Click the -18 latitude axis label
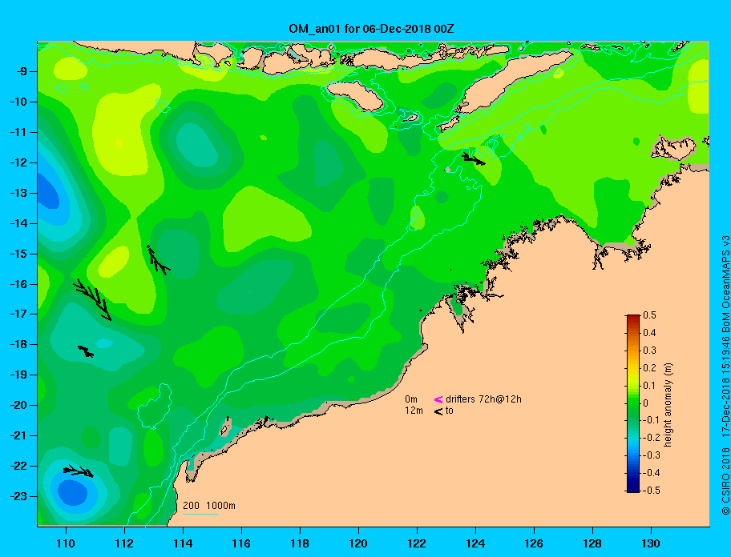This screenshot has height=557, width=731. [x=18, y=345]
